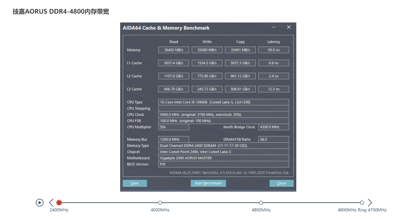Screen dimensions: 407x219
Task: Click the Memory Read value 36402 MB/s
Action: click(173, 50)
